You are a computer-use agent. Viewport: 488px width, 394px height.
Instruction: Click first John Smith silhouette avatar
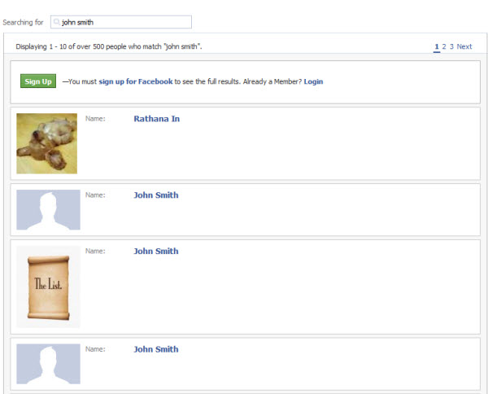(x=48, y=210)
